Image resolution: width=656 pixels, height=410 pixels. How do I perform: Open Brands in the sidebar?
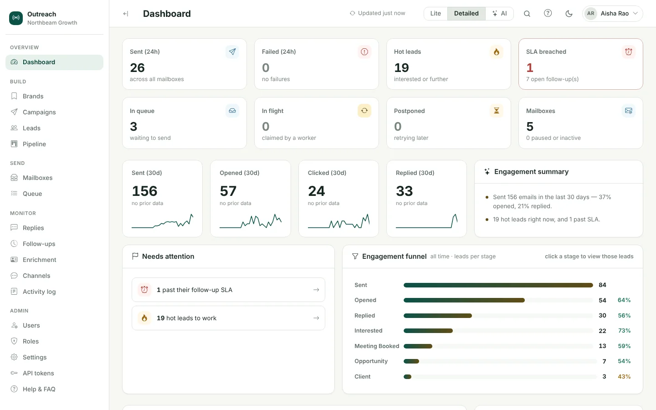(x=54, y=96)
